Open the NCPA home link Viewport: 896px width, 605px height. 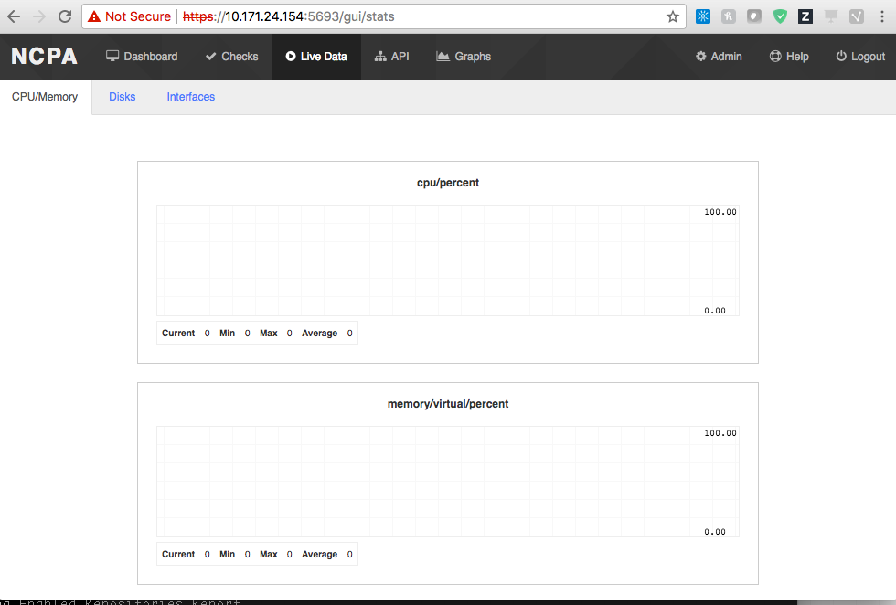pyautogui.click(x=44, y=56)
